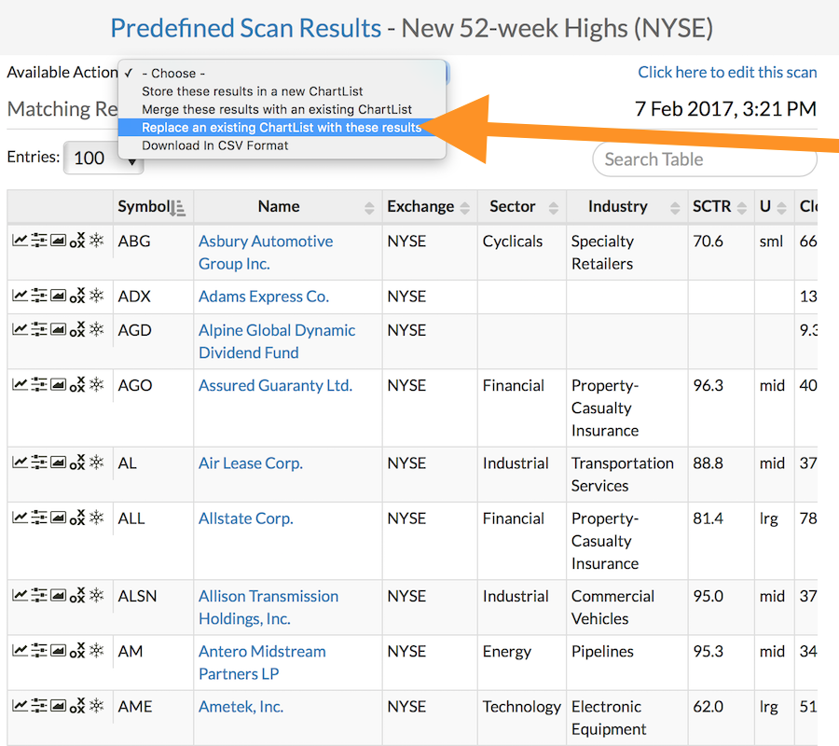This screenshot has height=746, width=839.
Task: Click seasonality snowflake icon for AM
Action: [96, 651]
